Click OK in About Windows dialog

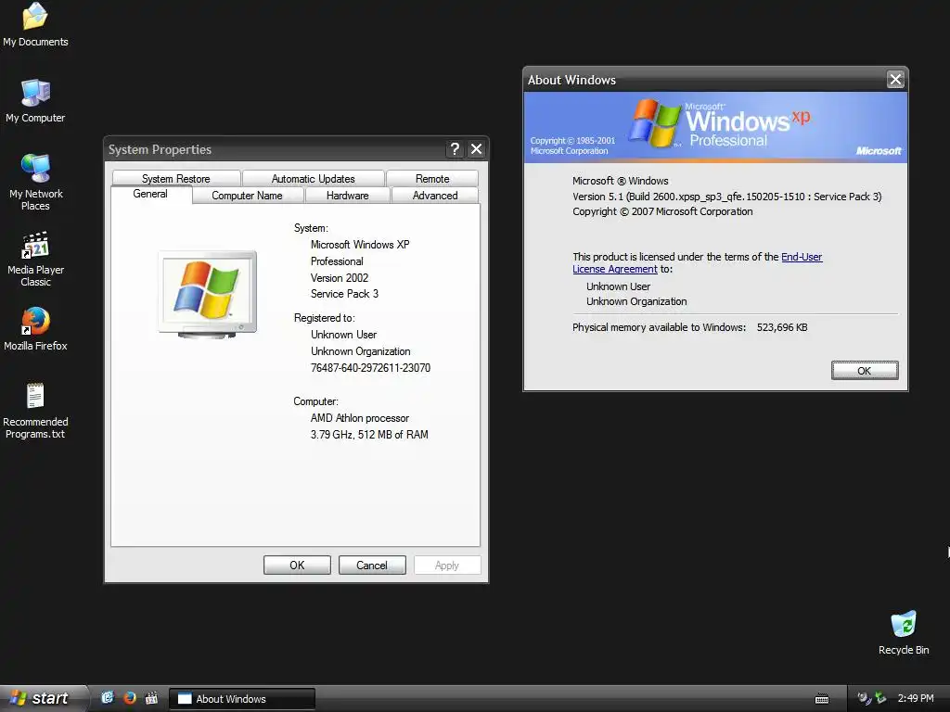tap(865, 371)
